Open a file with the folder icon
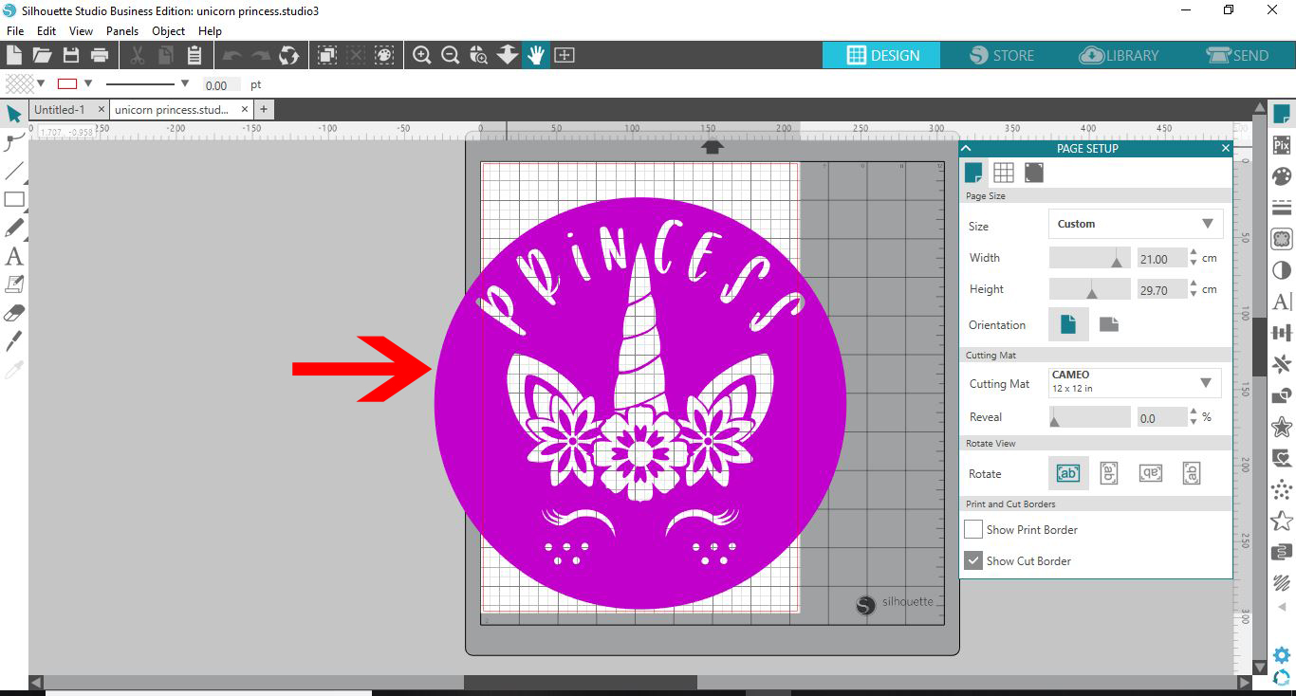Image resolution: width=1296 pixels, height=696 pixels. (42, 55)
